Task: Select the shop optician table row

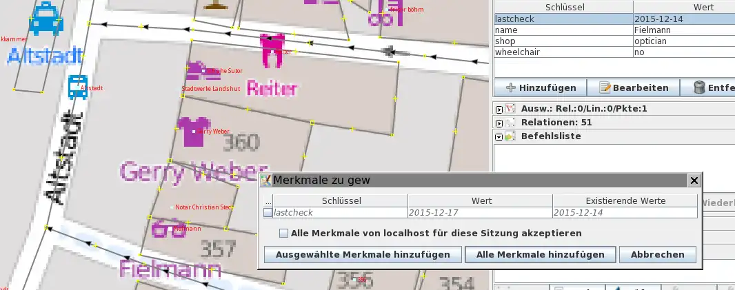Action: click(x=614, y=41)
